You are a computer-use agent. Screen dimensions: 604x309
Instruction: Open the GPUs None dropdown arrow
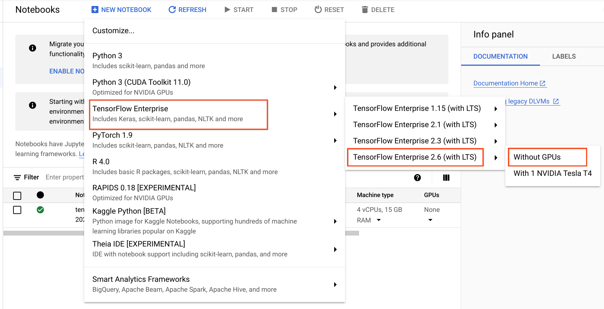click(x=430, y=220)
